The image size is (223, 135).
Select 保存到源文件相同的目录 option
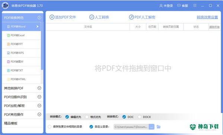[x=50, y=127]
